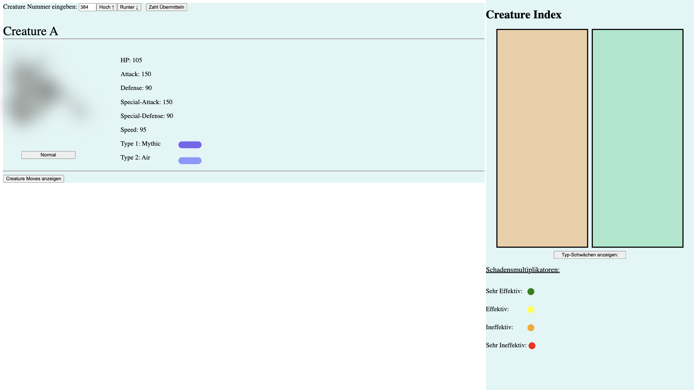Viewport: 694px width, 390px height.
Task: Click the green Sehr Effektiv dot
Action: click(x=531, y=292)
